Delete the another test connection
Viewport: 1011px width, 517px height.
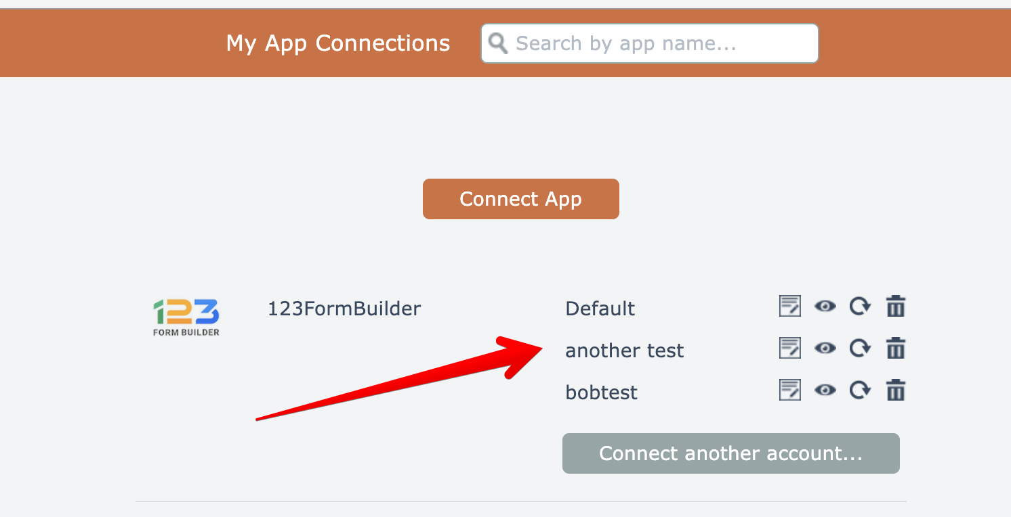pos(896,349)
